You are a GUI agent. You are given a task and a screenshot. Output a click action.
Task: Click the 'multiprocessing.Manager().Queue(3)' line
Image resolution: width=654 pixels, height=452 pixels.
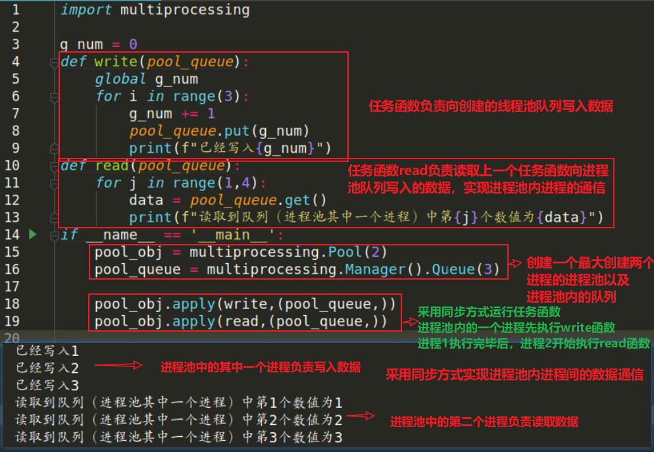pos(297,269)
